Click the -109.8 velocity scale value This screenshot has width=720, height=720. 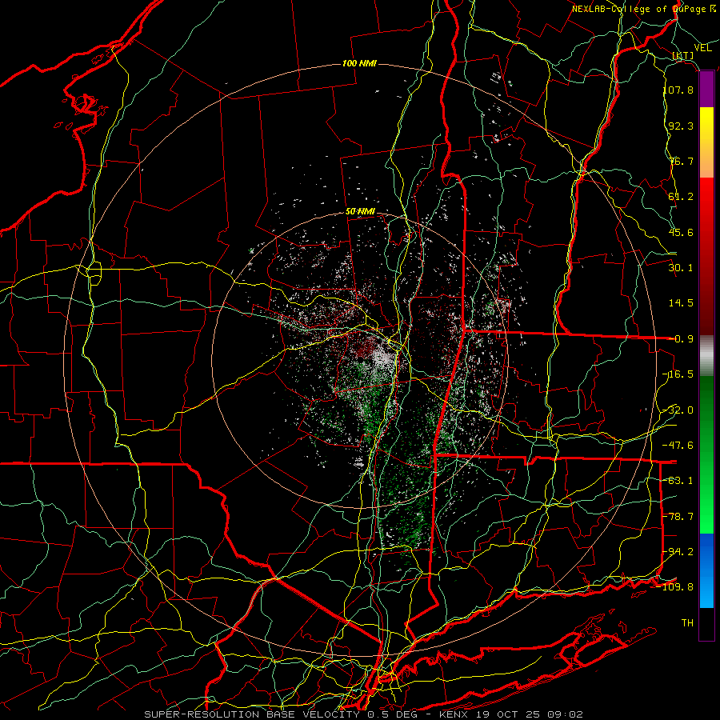click(675, 587)
